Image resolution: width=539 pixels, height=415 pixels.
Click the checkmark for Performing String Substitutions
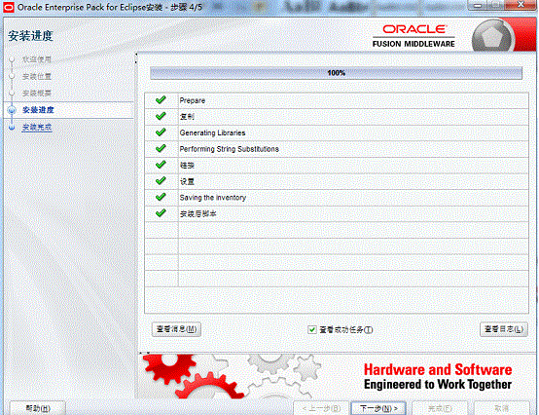coord(161,149)
